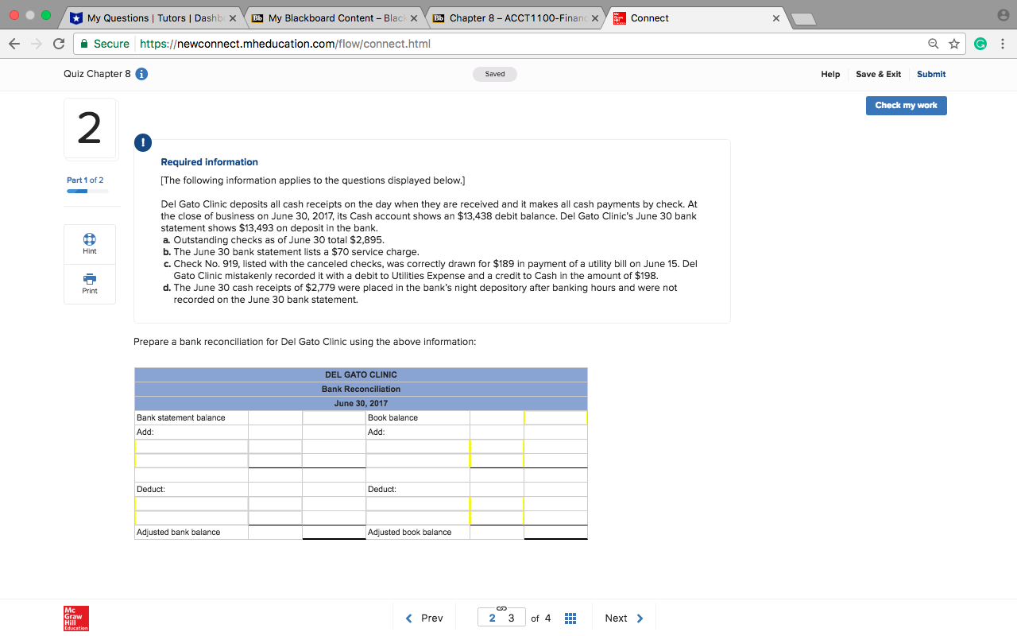
Task: Click Save & Exit
Action: pos(878,74)
